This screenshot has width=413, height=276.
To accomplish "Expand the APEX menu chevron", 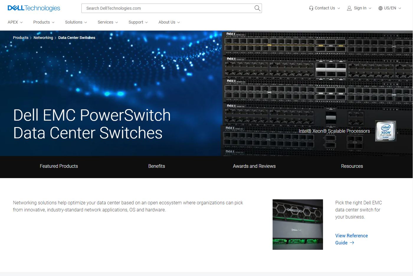I will (21, 22).
